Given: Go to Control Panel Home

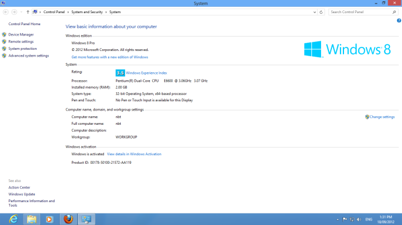Looking at the screenshot, I should coord(24,24).
